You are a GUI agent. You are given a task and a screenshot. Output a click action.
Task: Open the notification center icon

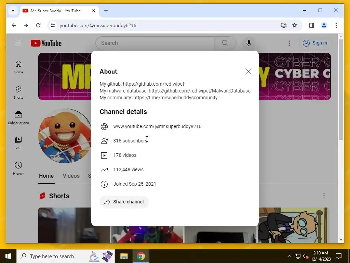(339, 256)
